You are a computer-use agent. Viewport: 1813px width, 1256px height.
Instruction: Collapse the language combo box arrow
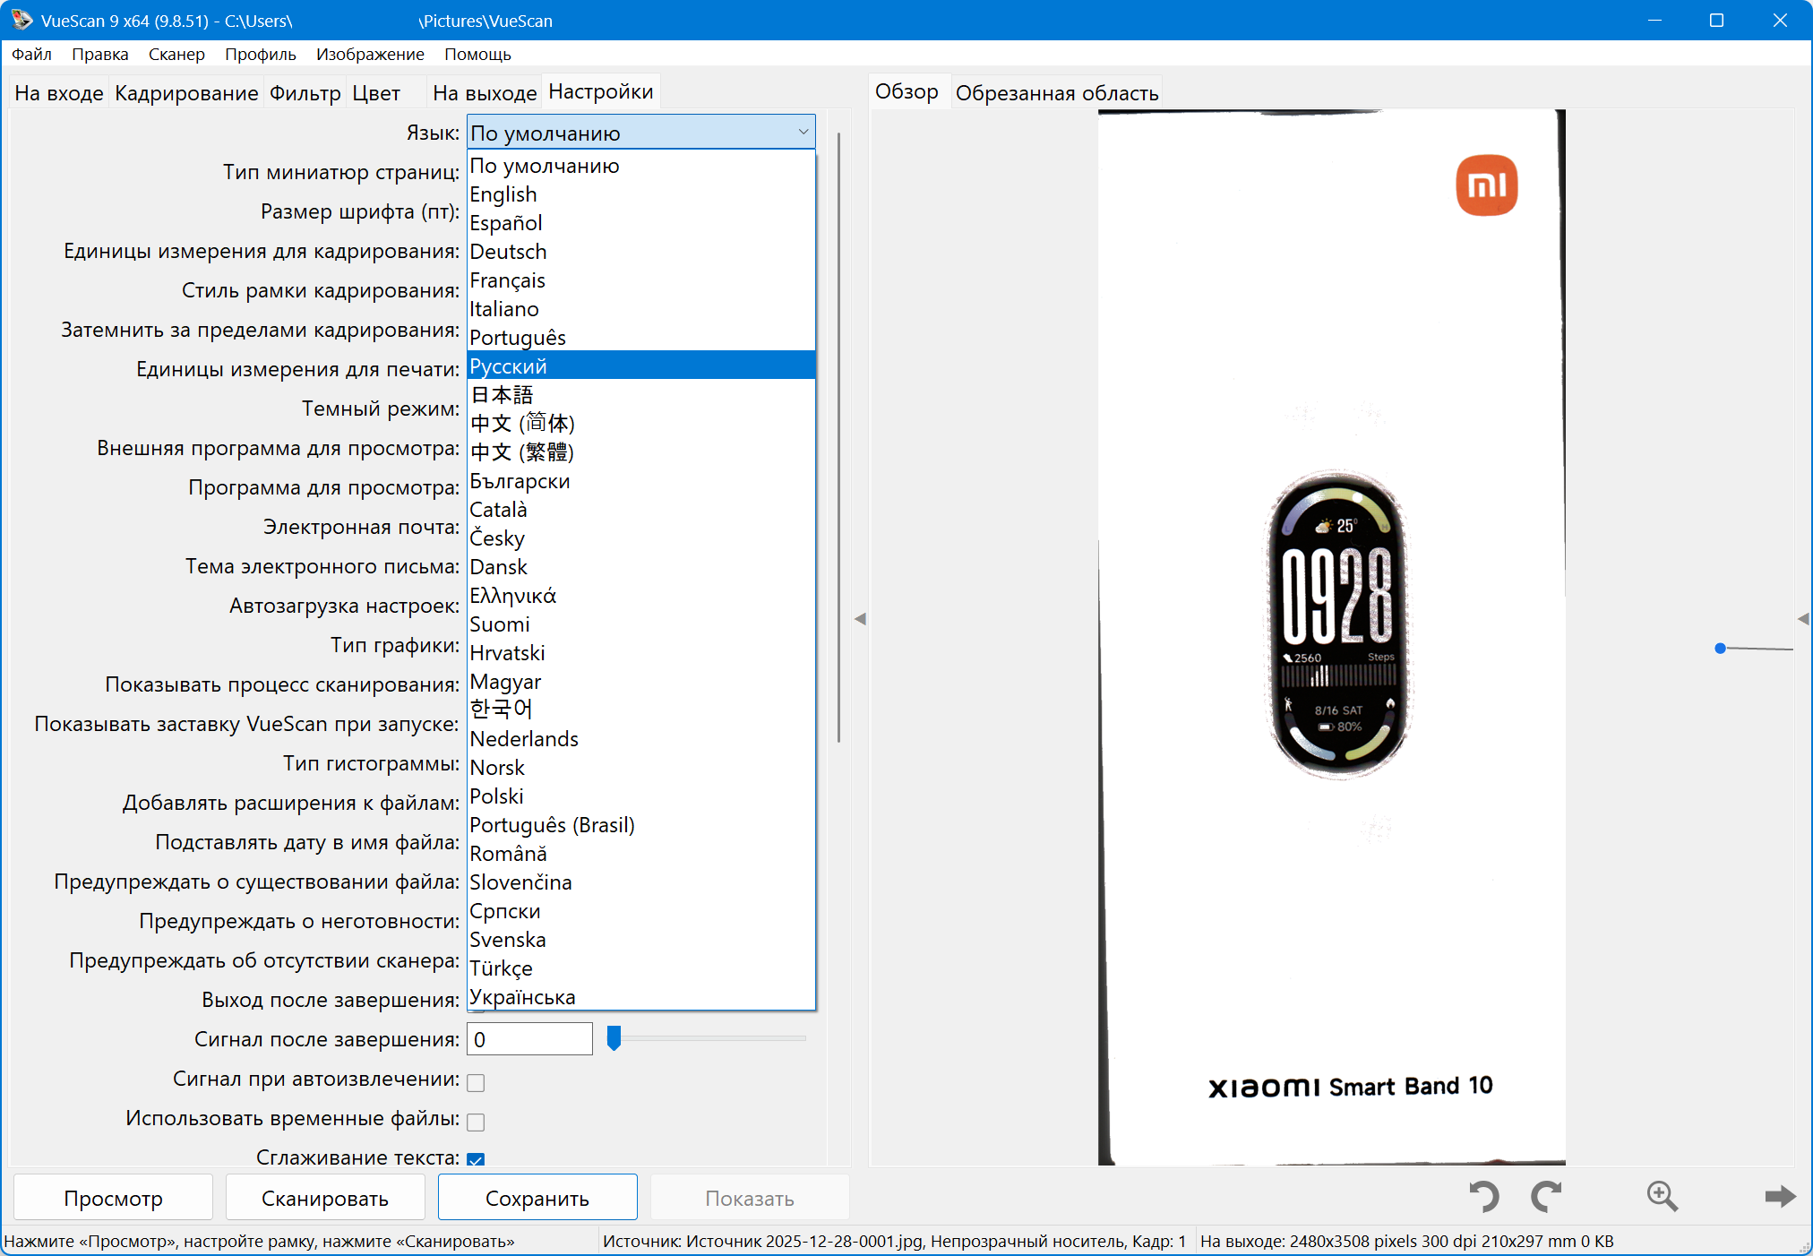pyautogui.click(x=803, y=133)
